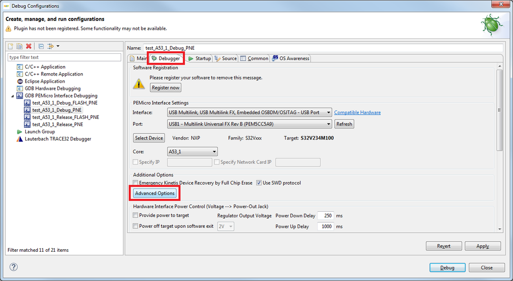Click the Debugger panel vertical scrollbar thumb
The image size is (513, 281).
point(499,110)
